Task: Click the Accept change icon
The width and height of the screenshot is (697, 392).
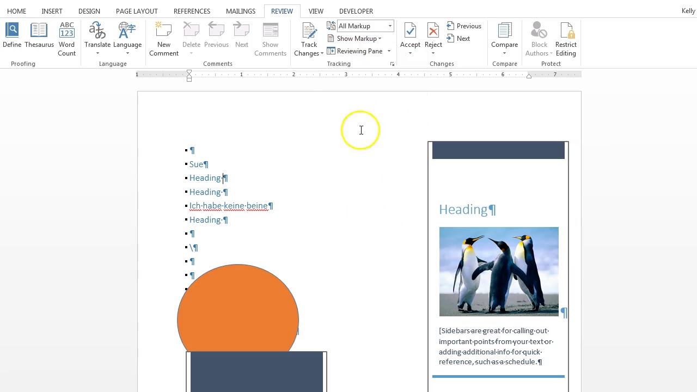Action: coord(410,30)
